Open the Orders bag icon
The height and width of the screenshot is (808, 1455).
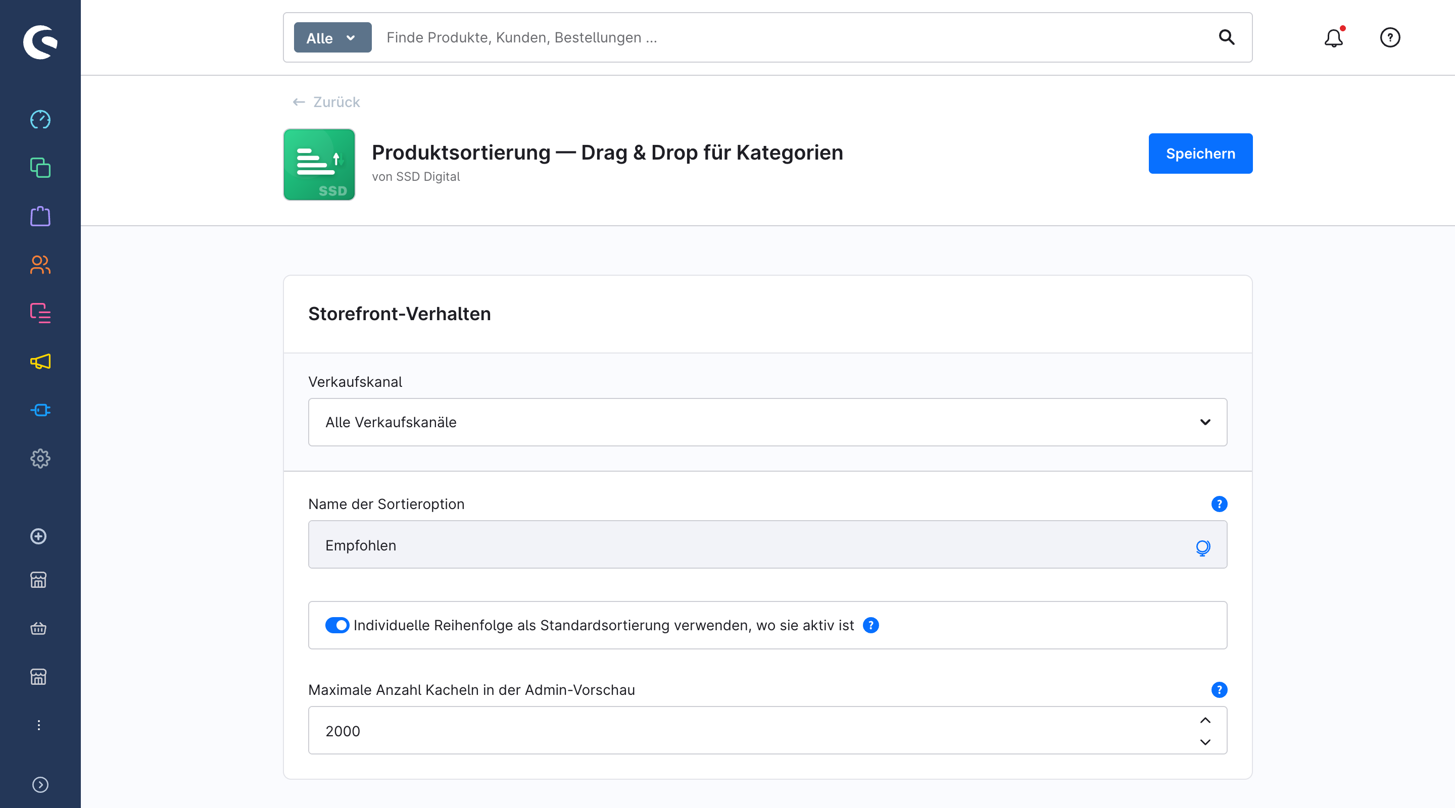(40, 216)
